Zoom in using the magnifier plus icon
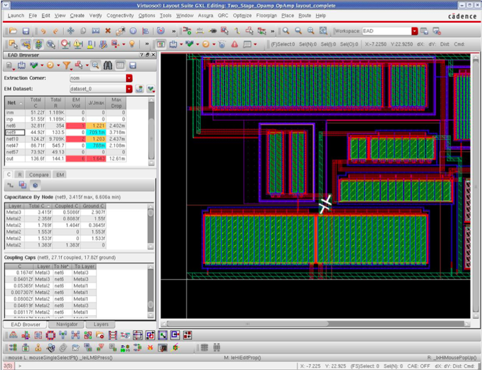The image size is (482, 370). point(286,31)
